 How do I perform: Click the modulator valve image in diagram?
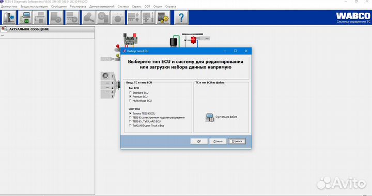[x=130, y=40]
